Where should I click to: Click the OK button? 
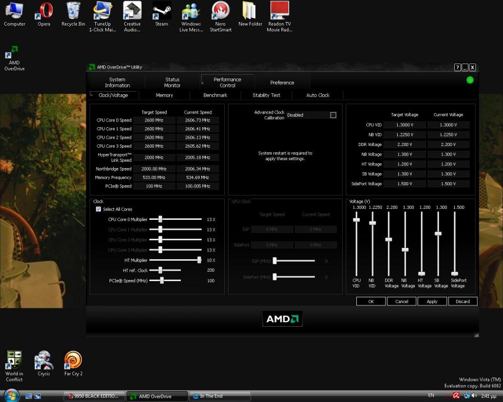[371, 301]
